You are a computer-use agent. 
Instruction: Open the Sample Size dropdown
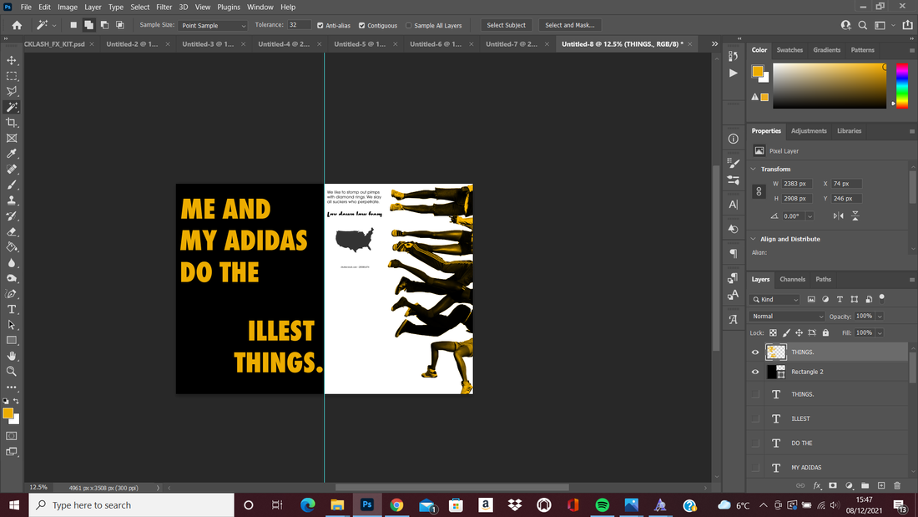pos(213,25)
